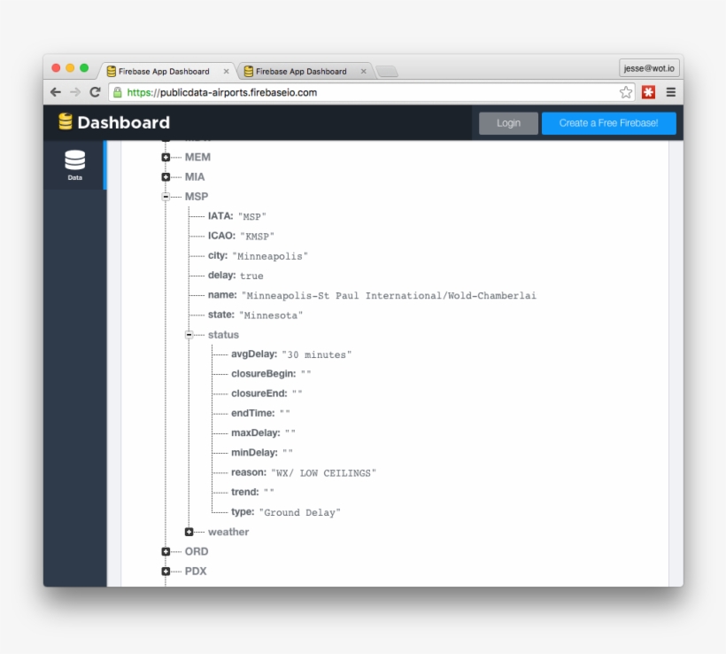Click avgDelay value "30 minutes"
Screen dimensions: 726x654
[x=317, y=354]
